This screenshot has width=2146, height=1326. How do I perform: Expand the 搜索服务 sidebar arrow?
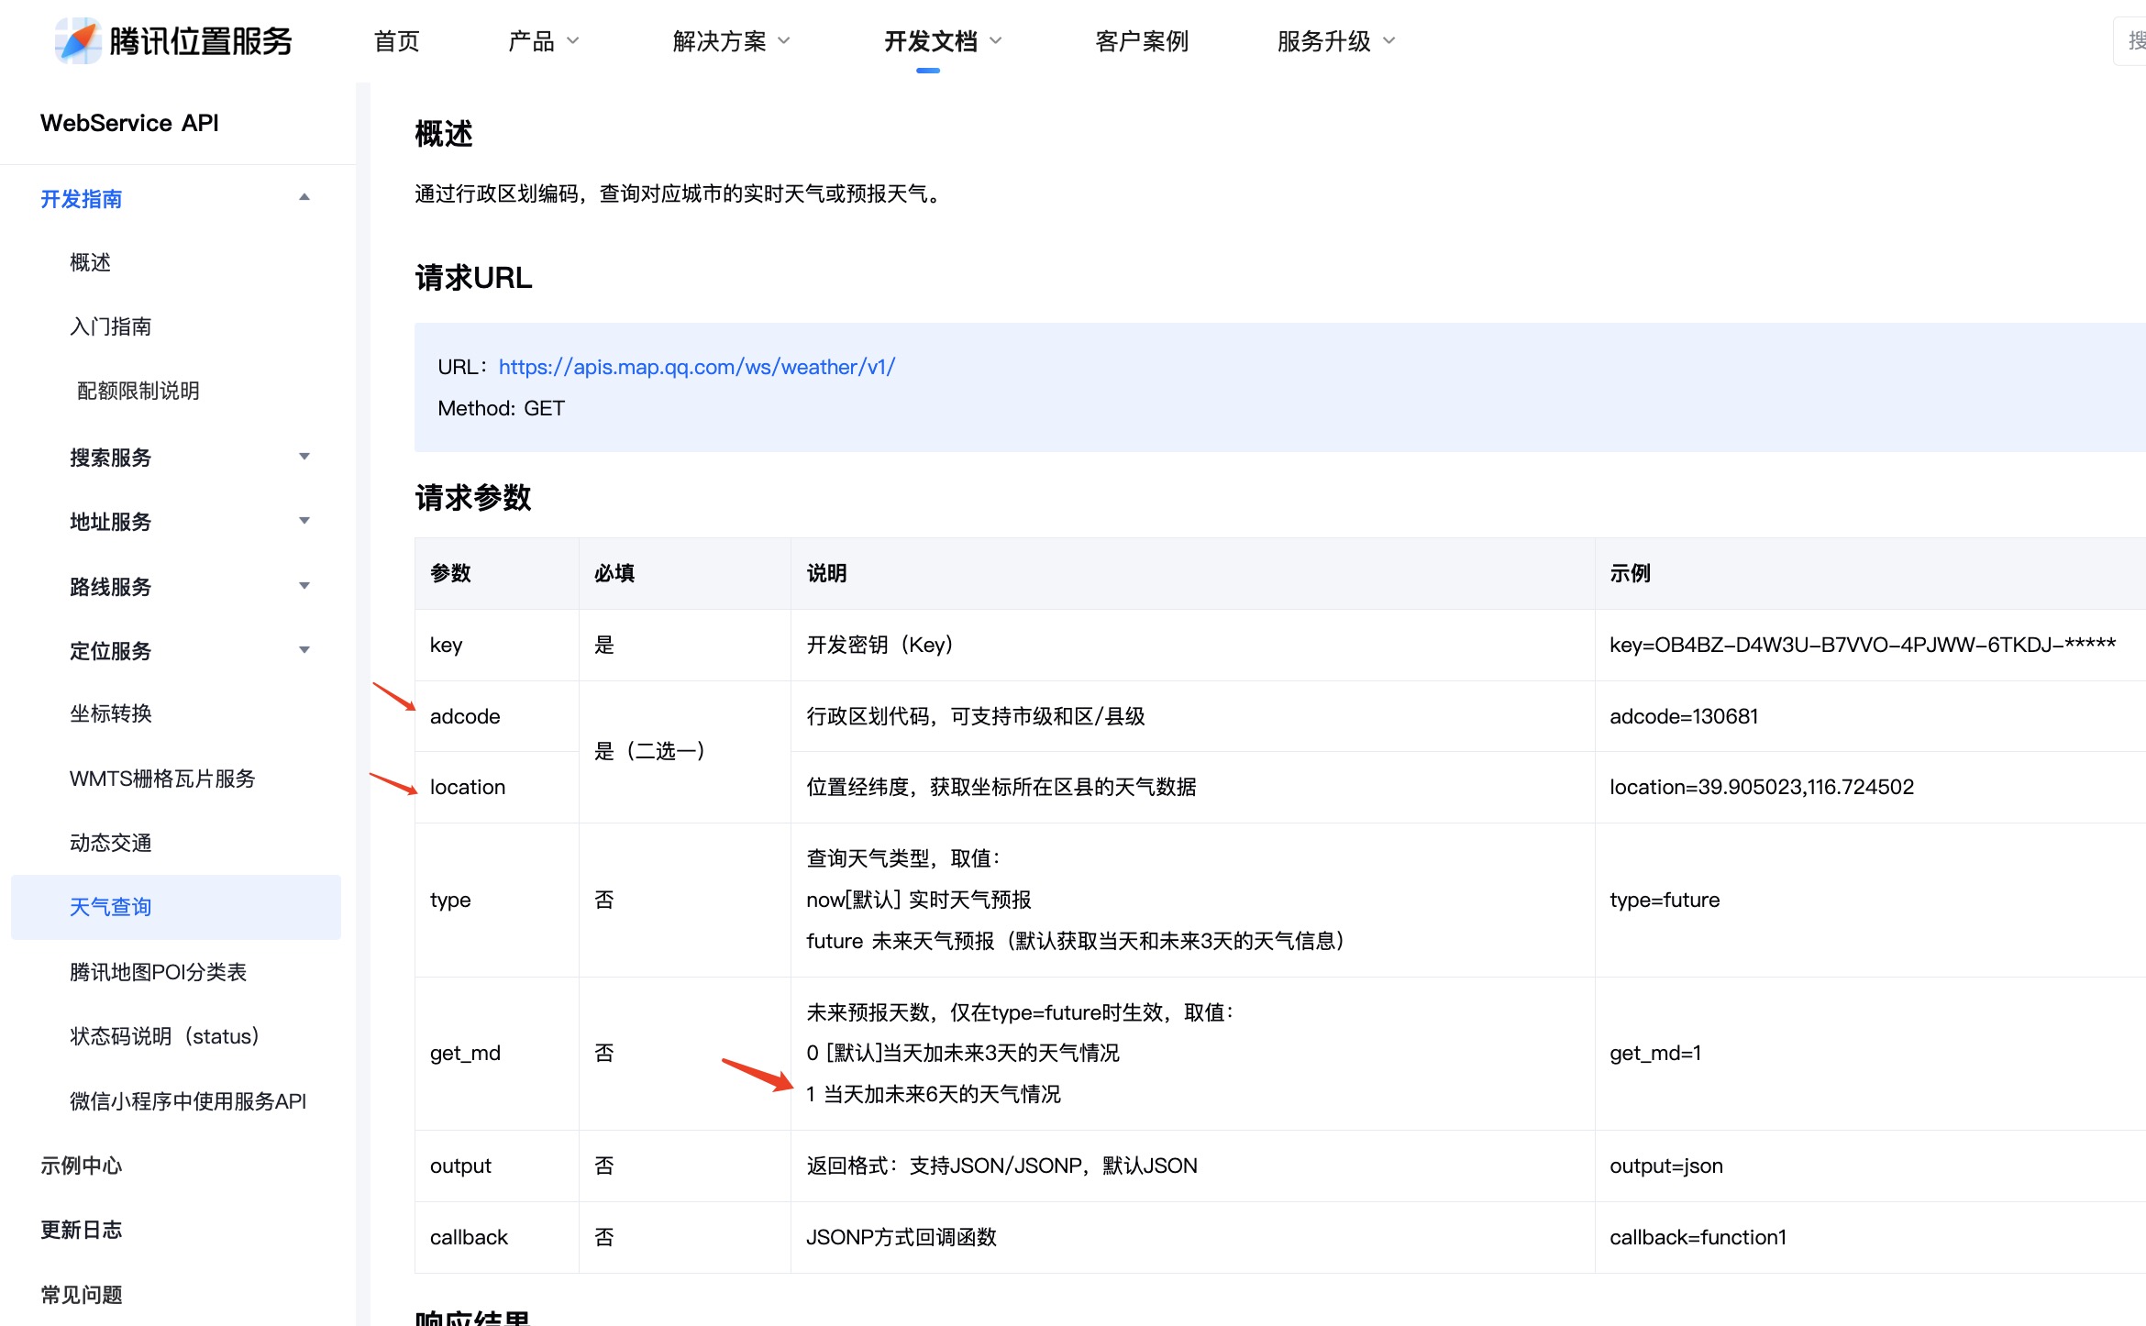pos(304,457)
